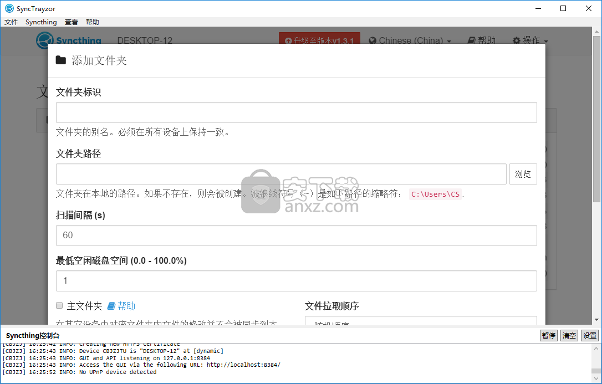Click the C:\Users\CS path text
Screen dimensions: 602x384
click(x=435, y=194)
